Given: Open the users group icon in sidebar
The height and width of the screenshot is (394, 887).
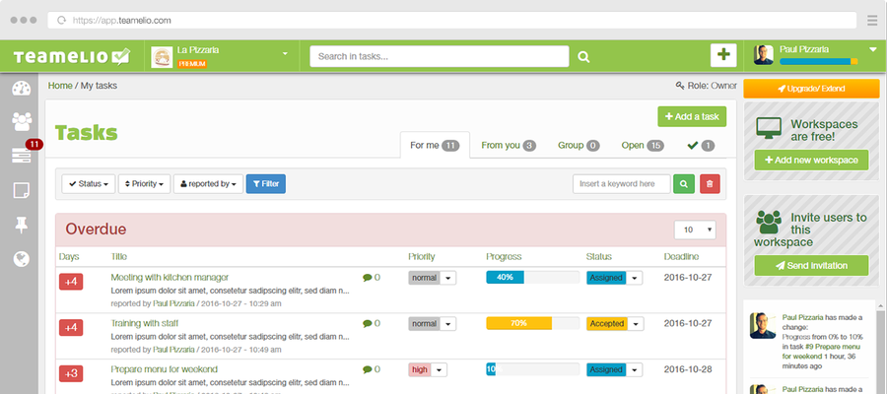Looking at the screenshot, I should click(x=22, y=121).
